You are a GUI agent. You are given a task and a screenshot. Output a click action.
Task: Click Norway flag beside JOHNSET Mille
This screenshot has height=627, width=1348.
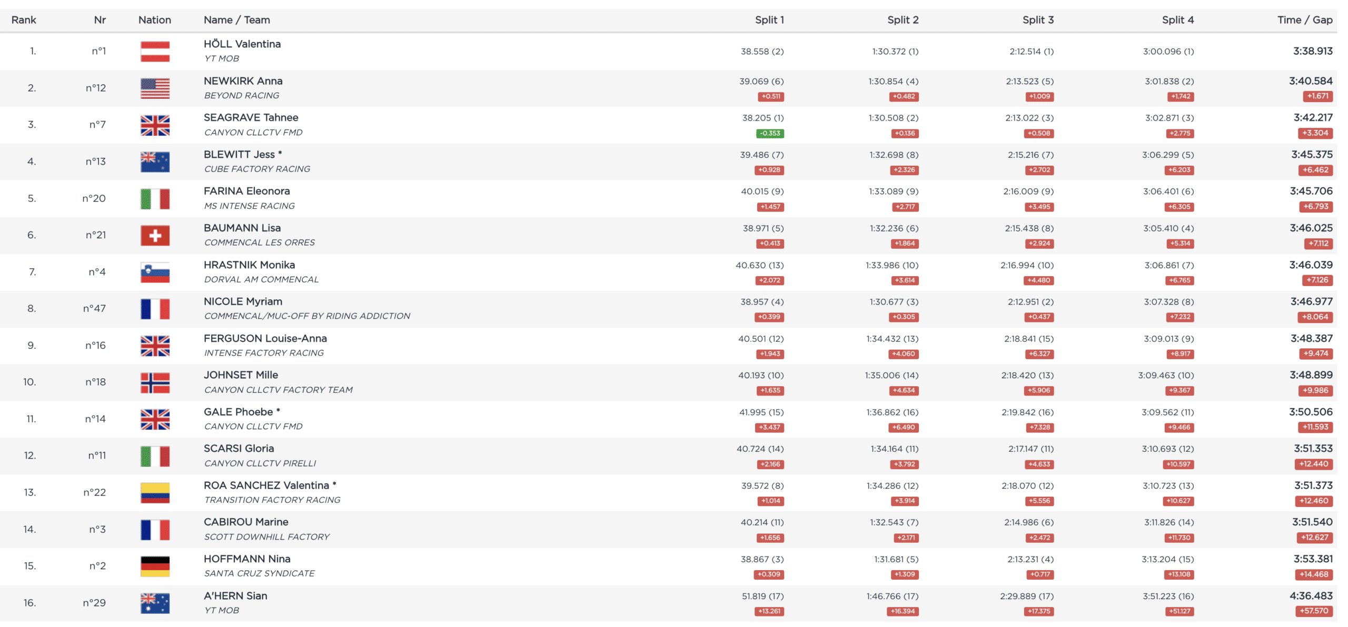155,382
